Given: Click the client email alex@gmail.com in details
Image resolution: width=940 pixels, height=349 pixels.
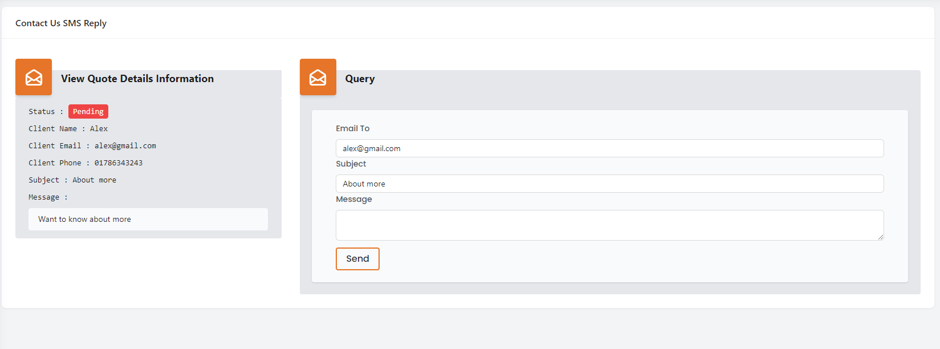Looking at the screenshot, I should (125, 146).
